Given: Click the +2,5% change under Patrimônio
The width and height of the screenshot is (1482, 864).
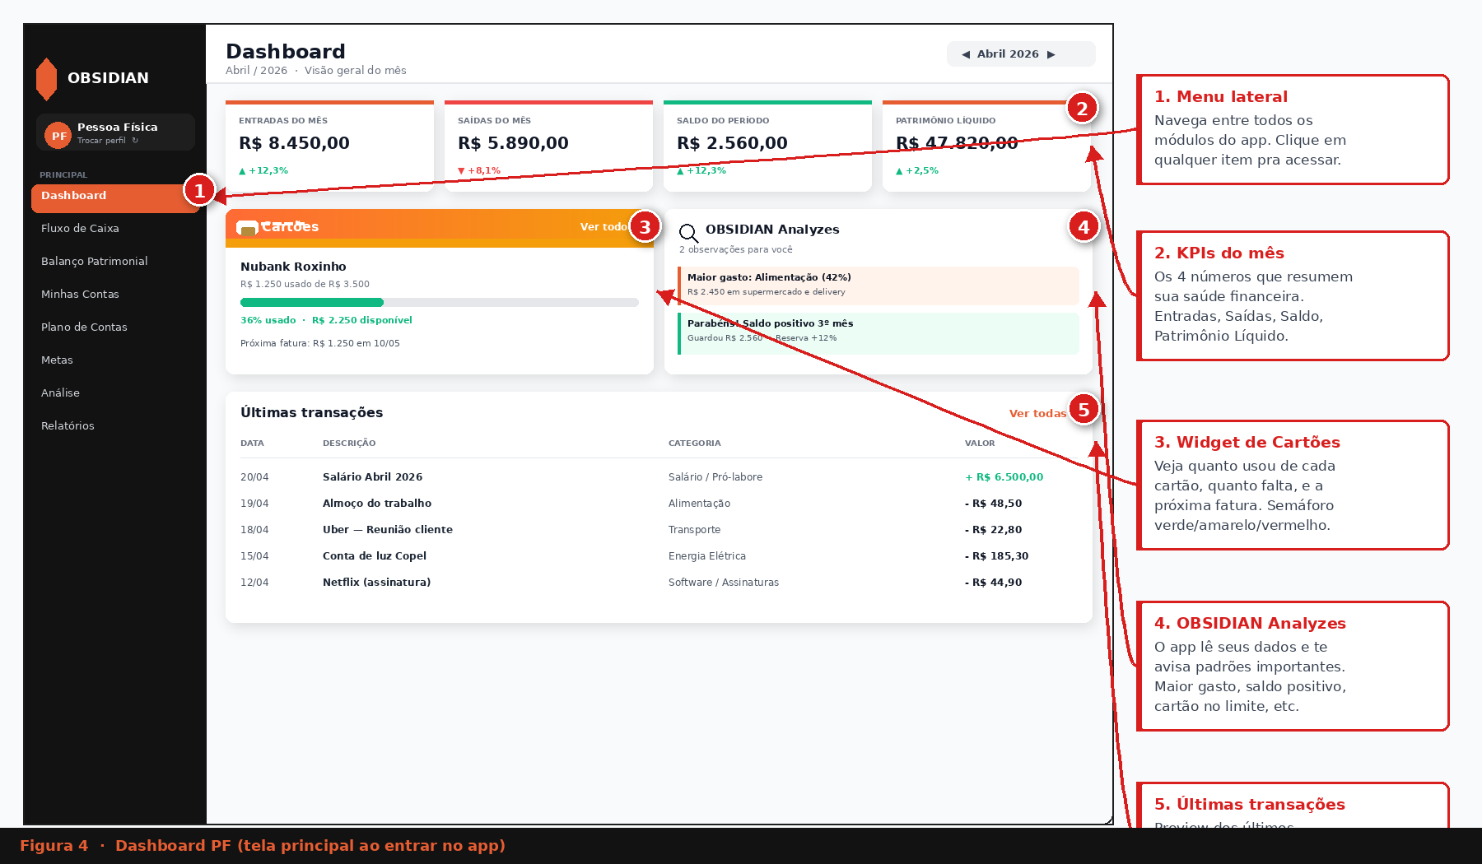Looking at the screenshot, I should tap(917, 171).
